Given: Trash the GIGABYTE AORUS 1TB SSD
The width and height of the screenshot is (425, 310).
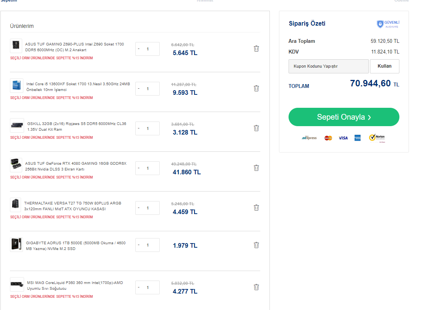Looking at the screenshot, I should [256, 245].
